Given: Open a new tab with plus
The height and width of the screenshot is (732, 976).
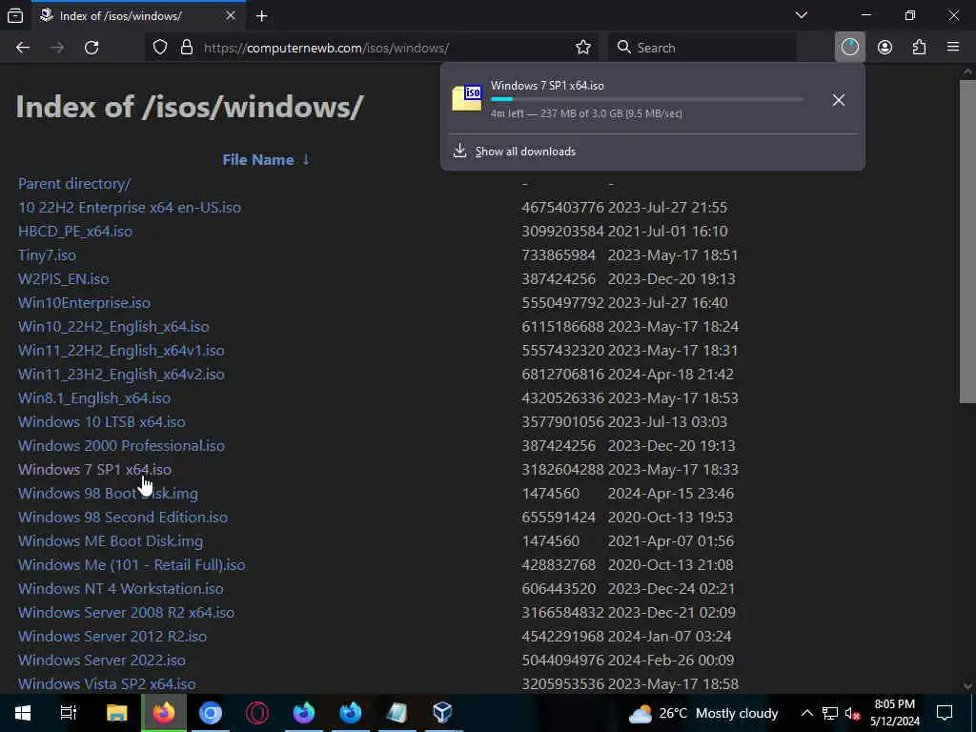Looking at the screenshot, I should 261,16.
